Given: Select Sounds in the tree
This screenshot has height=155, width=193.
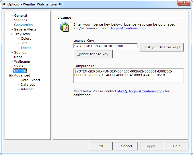Looking at the screenshot, I should click(20, 52).
